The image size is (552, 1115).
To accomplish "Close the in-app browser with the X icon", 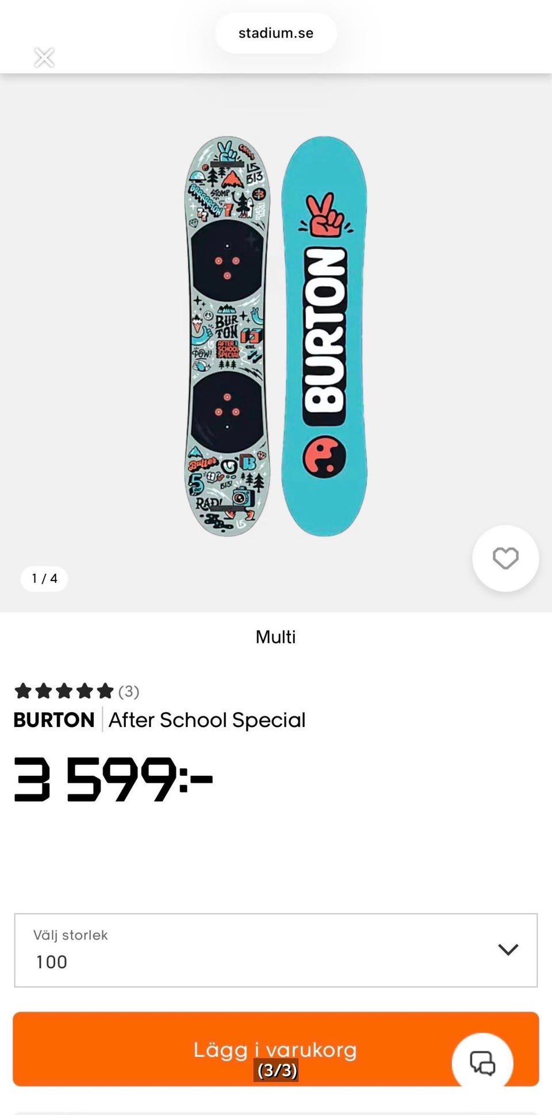I will (44, 57).
